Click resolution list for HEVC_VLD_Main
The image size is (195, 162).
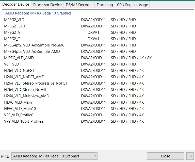[127, 102]
